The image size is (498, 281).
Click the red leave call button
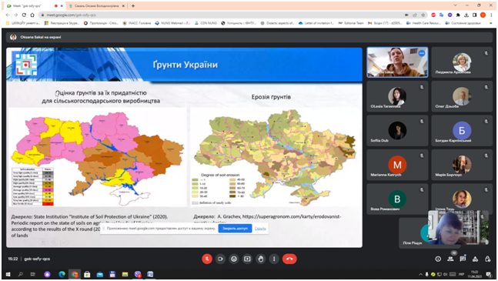[289, 259]
